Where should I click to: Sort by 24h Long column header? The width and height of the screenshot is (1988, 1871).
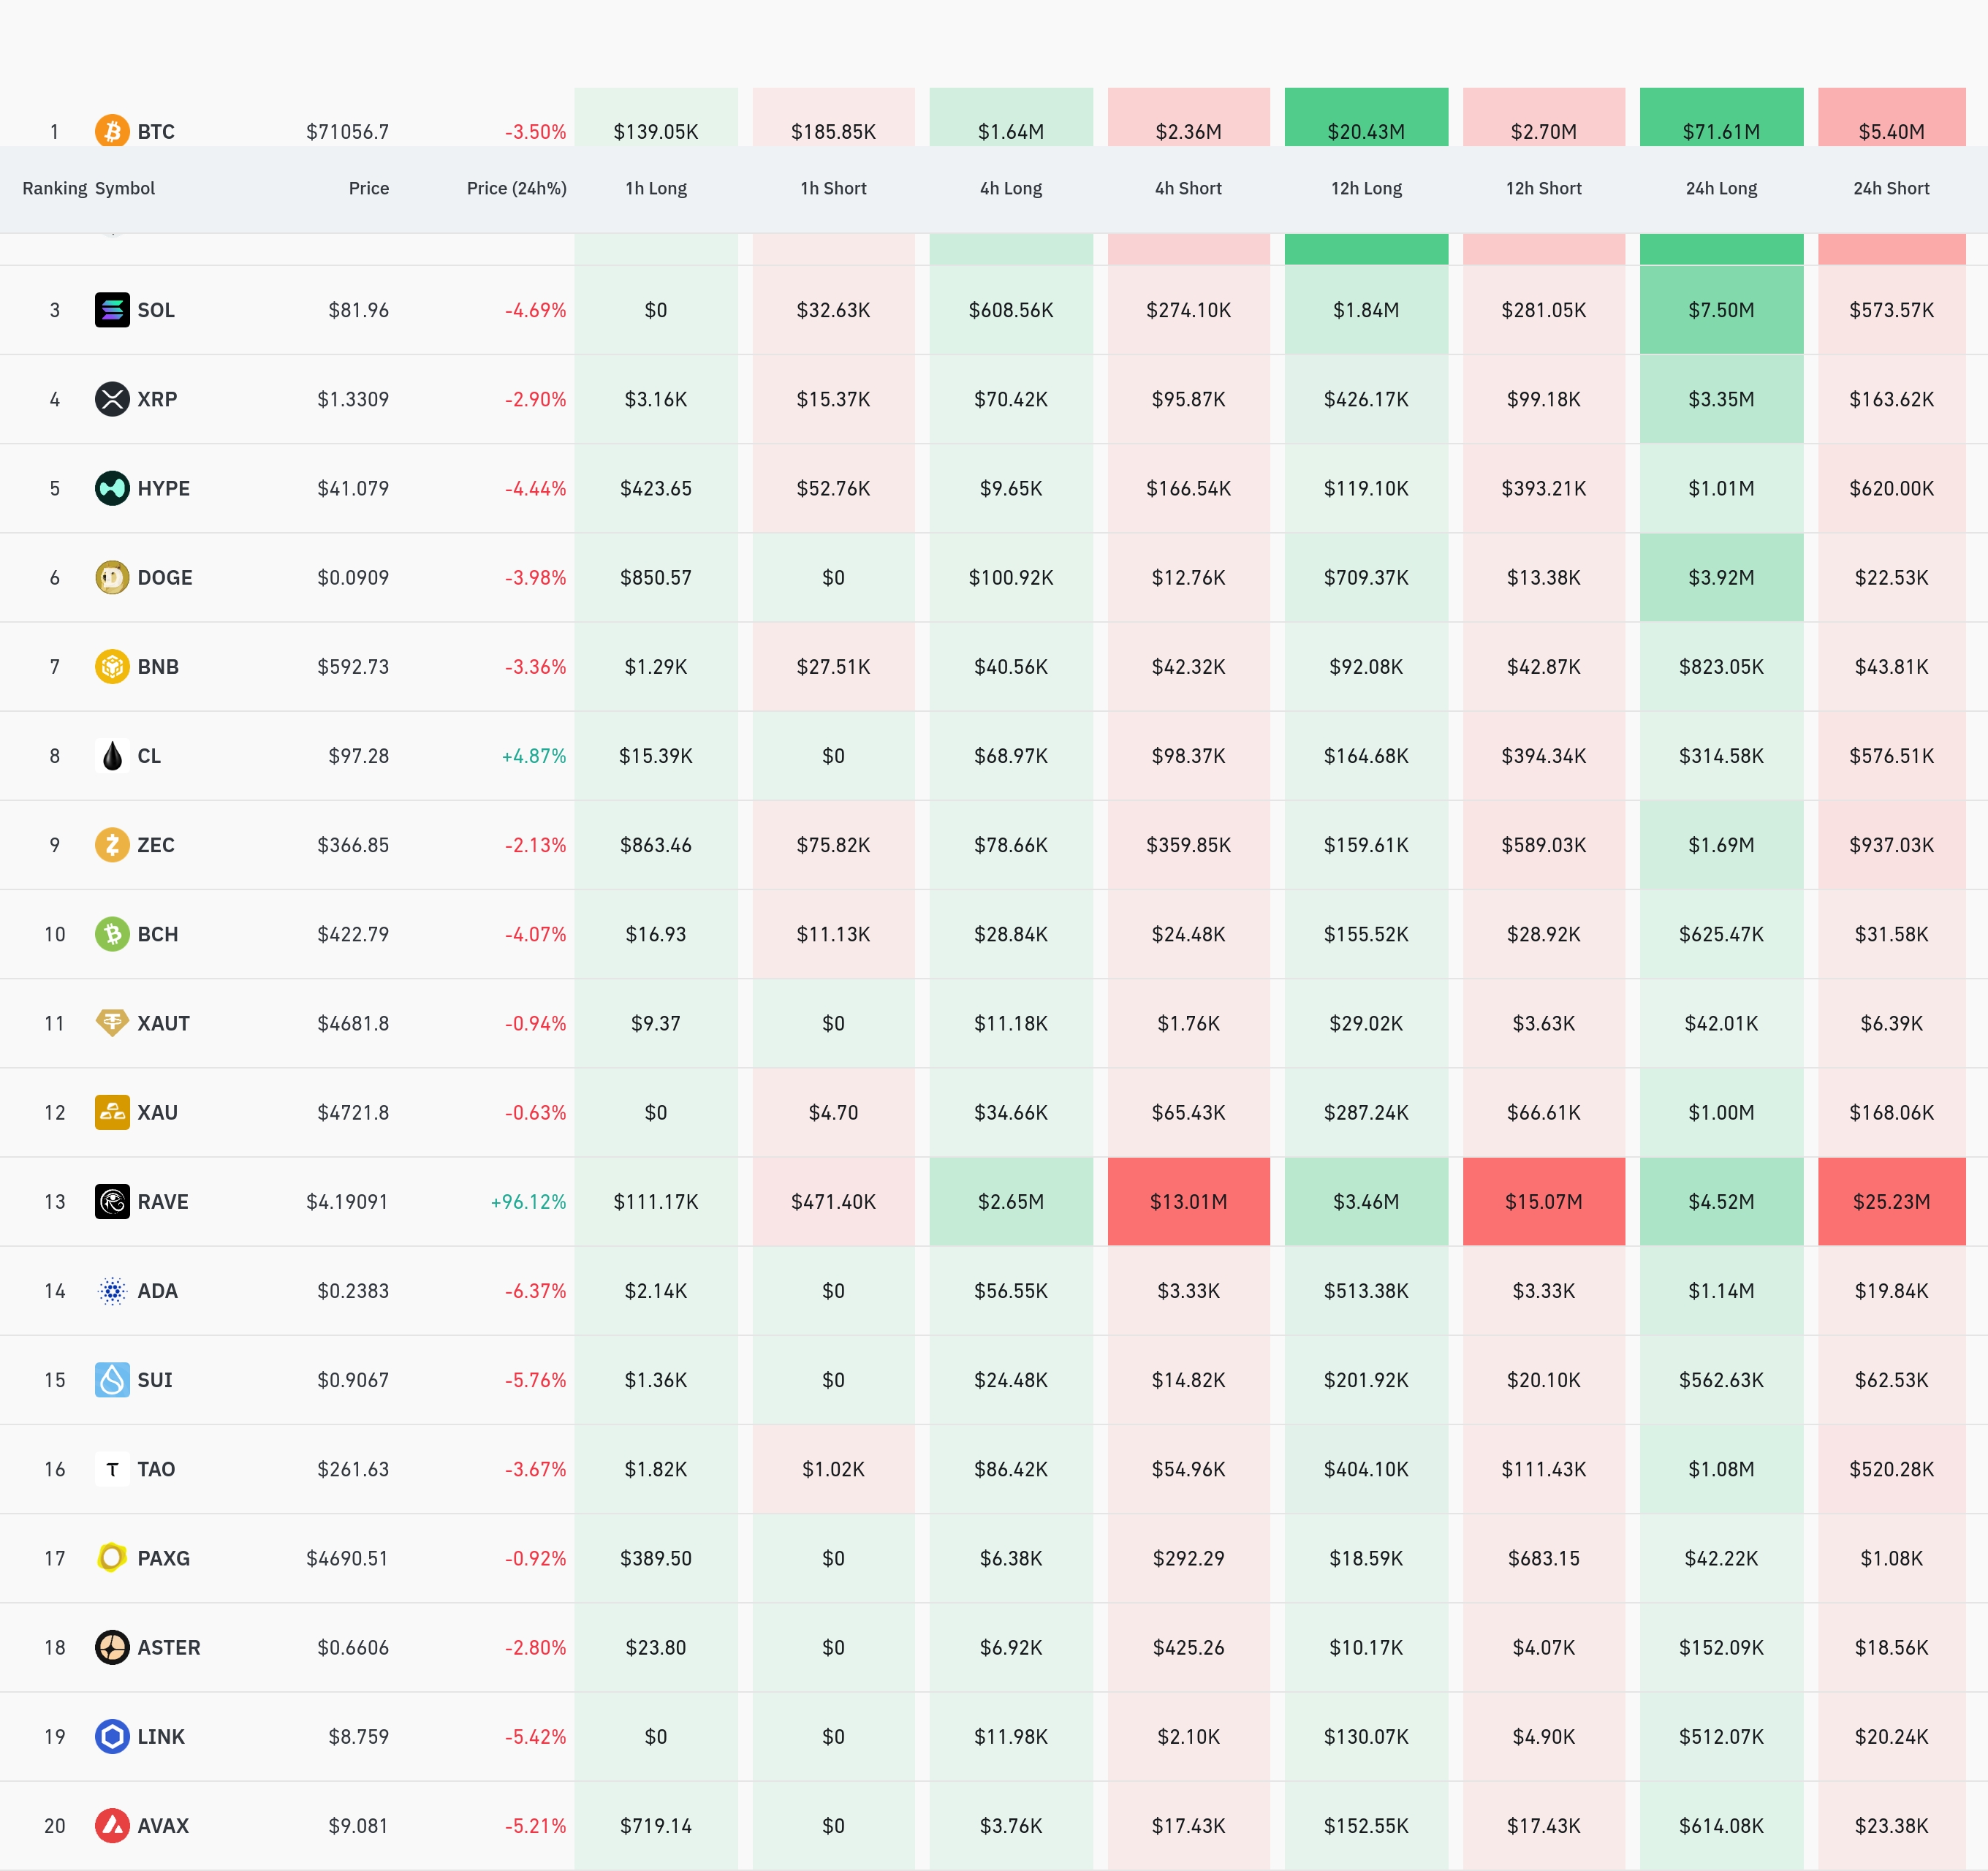click(1720, 188)
